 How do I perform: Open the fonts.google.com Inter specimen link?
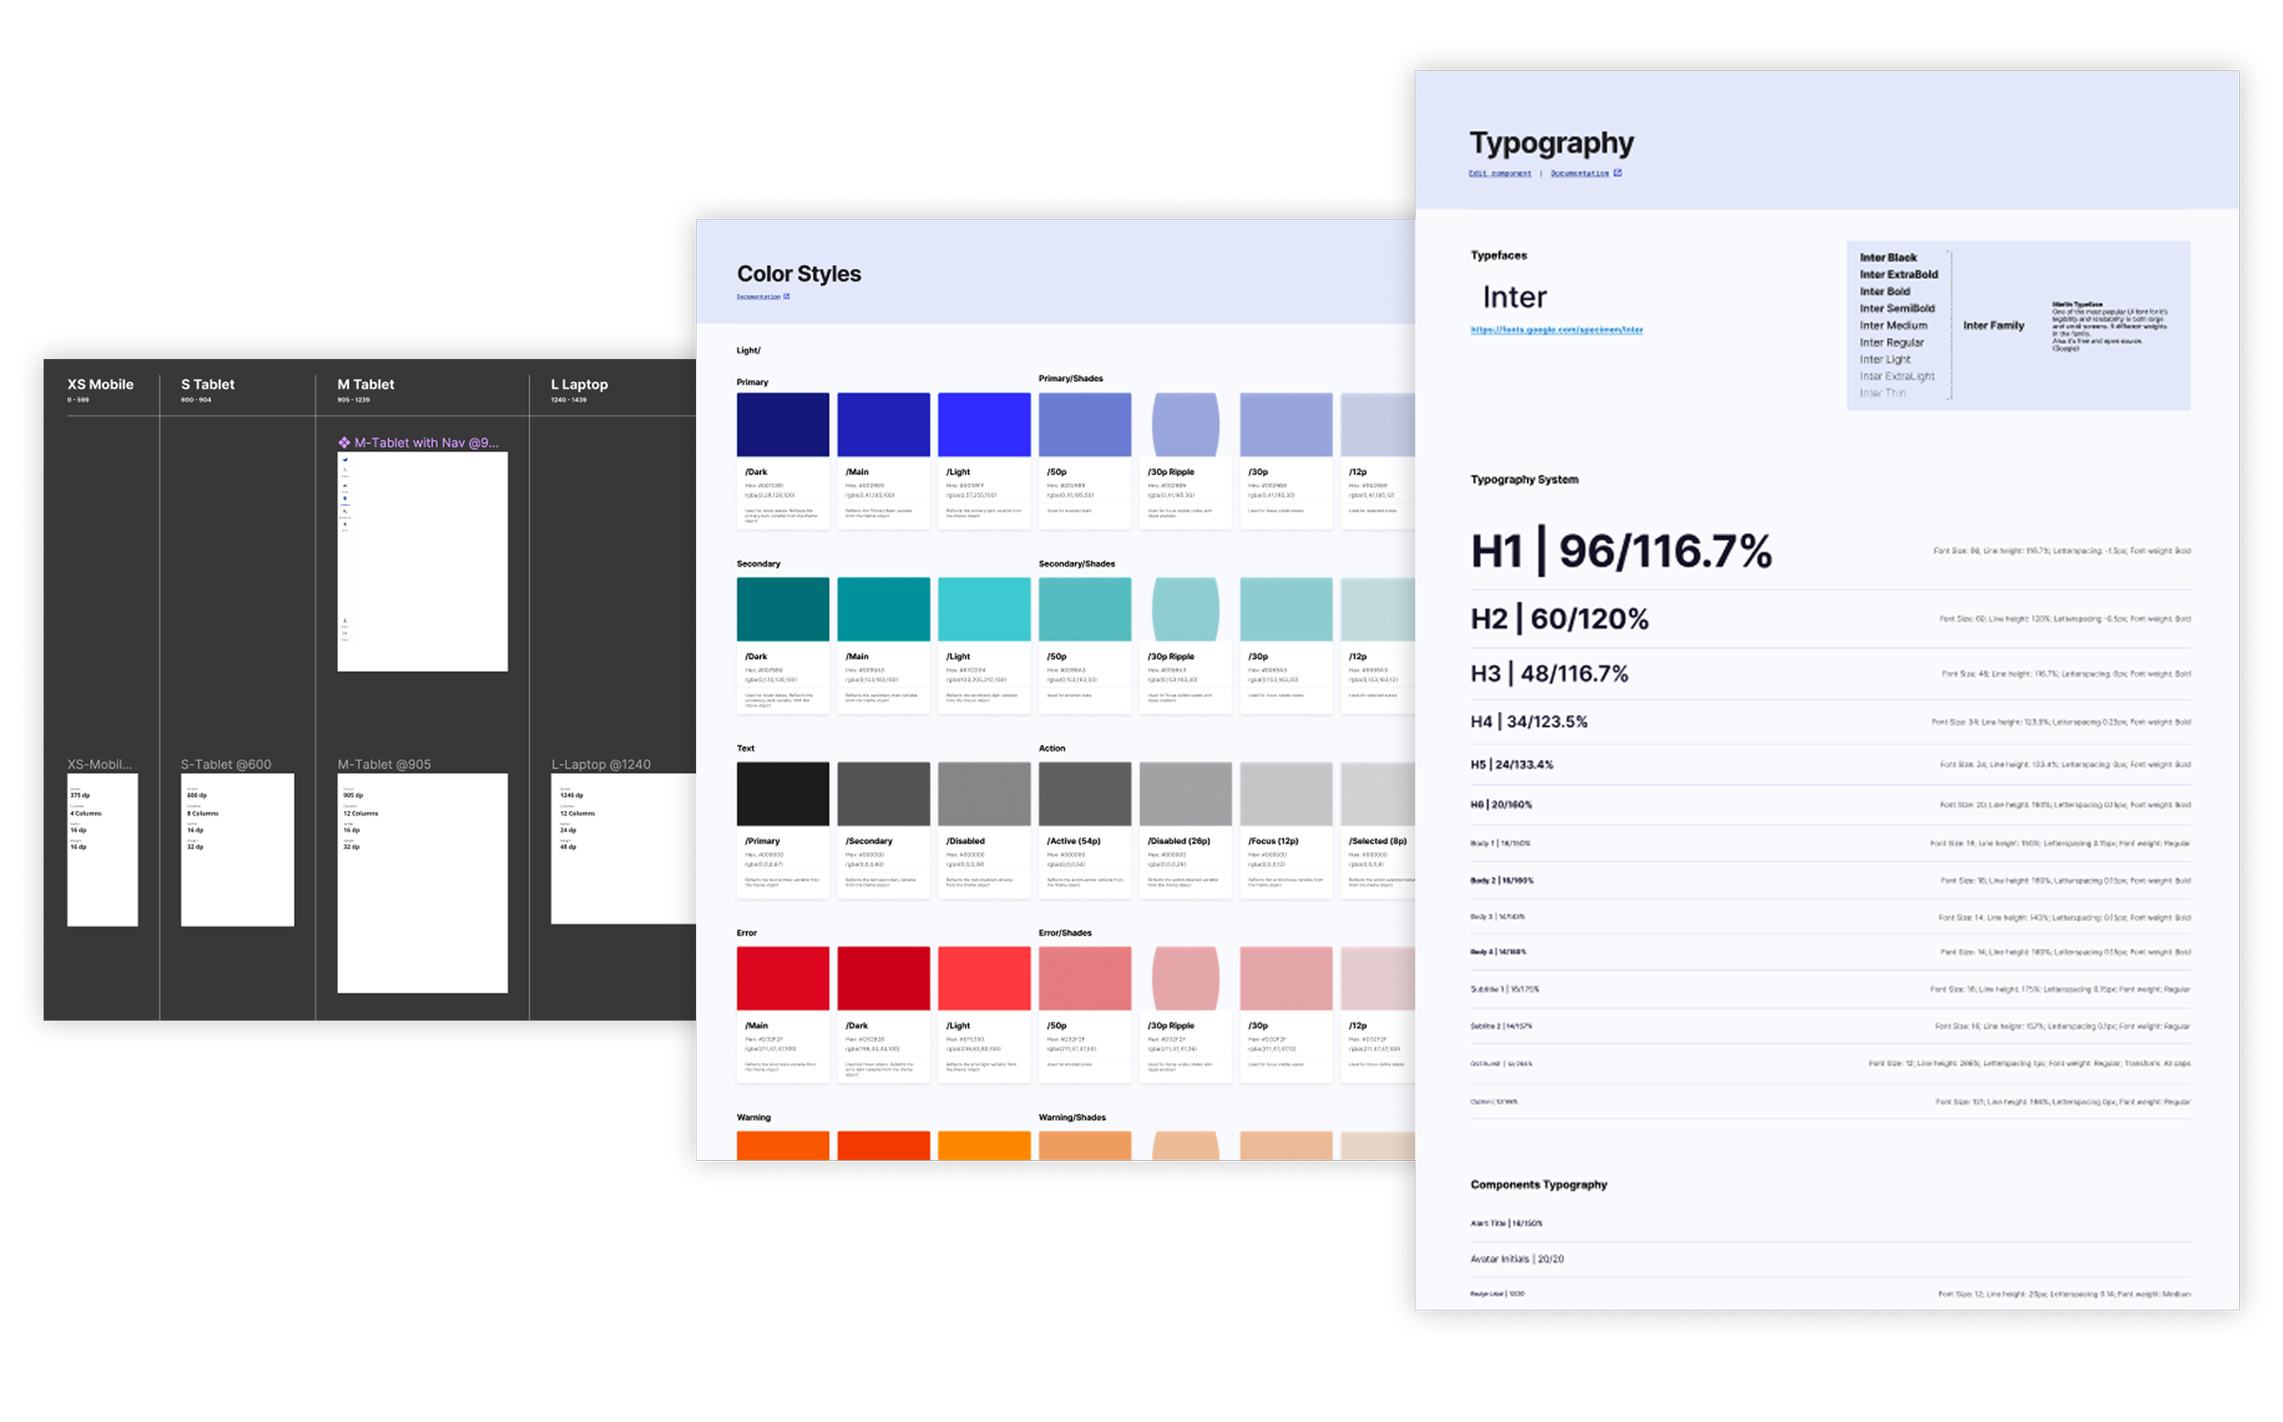1556,329
